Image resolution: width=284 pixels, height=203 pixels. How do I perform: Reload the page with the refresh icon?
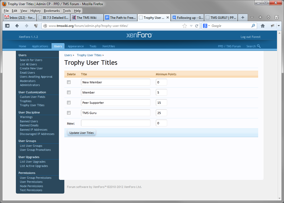197,26
